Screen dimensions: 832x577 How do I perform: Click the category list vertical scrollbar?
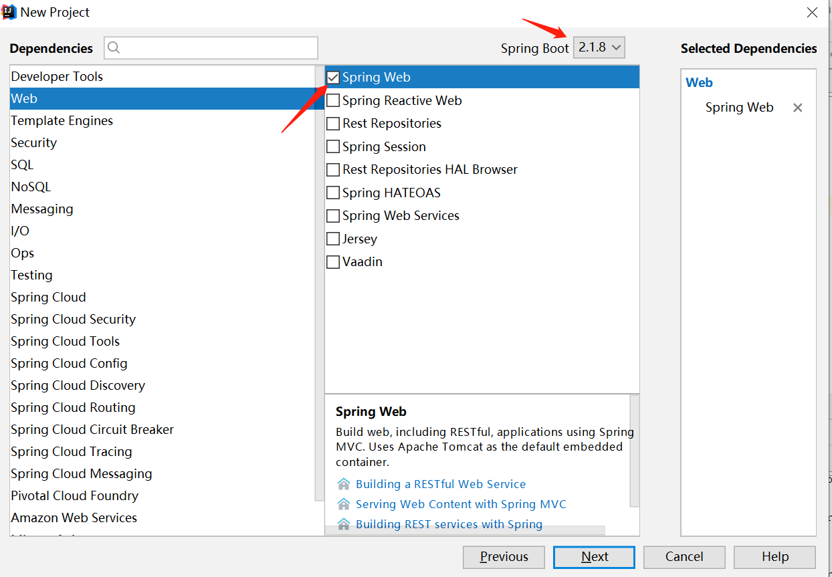[320, 283]
